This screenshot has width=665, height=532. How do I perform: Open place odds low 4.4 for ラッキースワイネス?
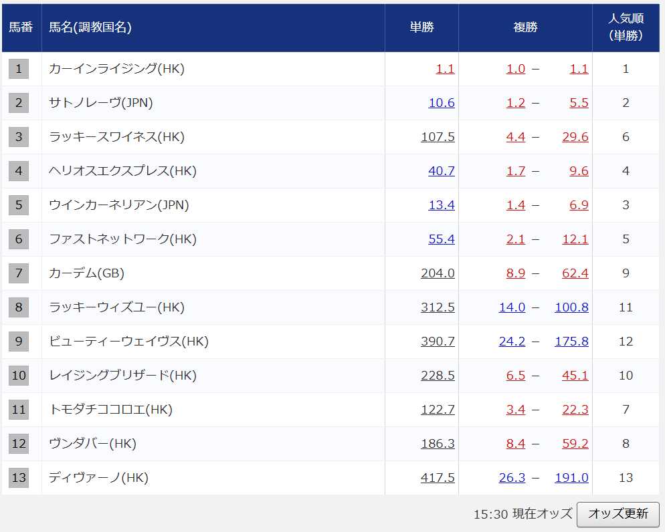(x=516, y=137)
